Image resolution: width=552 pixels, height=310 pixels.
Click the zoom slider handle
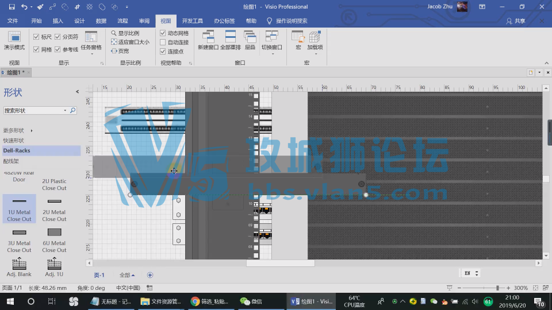[497, 288]
